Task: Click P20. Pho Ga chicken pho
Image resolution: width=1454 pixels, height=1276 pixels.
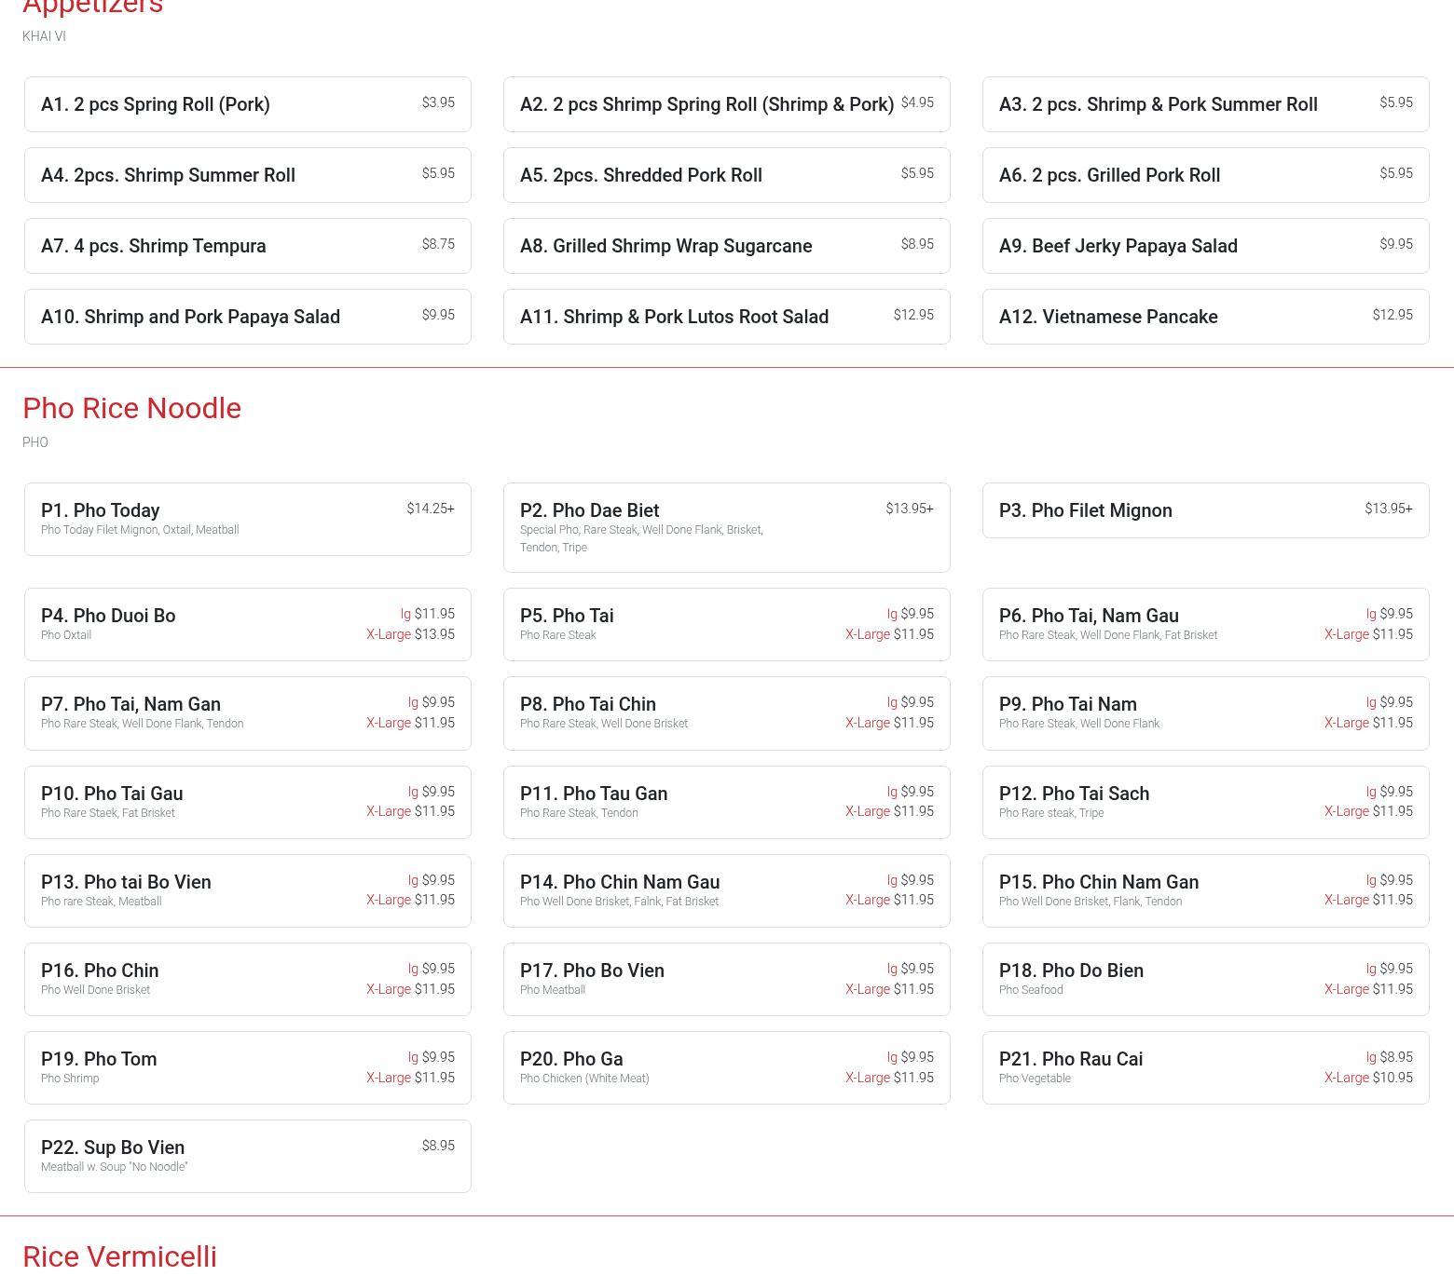Action: click(x=727, y=1067)
